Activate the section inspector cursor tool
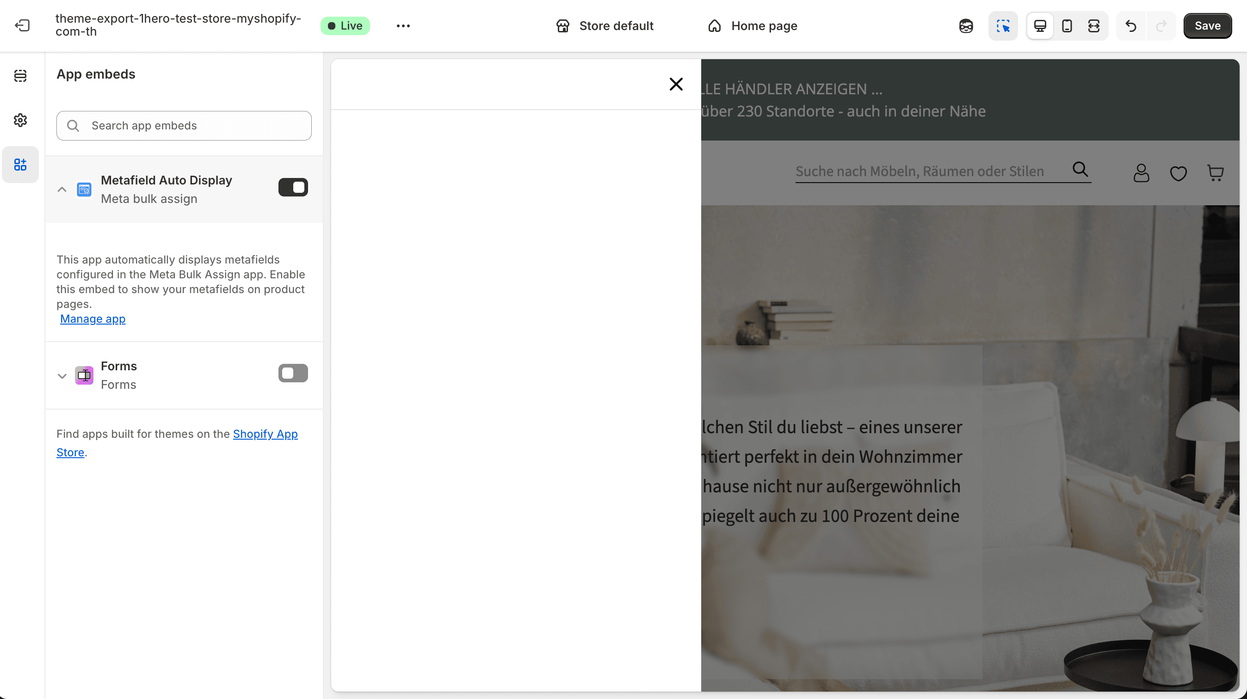This screenshot has width=1247, height=699. point(1003,25)
